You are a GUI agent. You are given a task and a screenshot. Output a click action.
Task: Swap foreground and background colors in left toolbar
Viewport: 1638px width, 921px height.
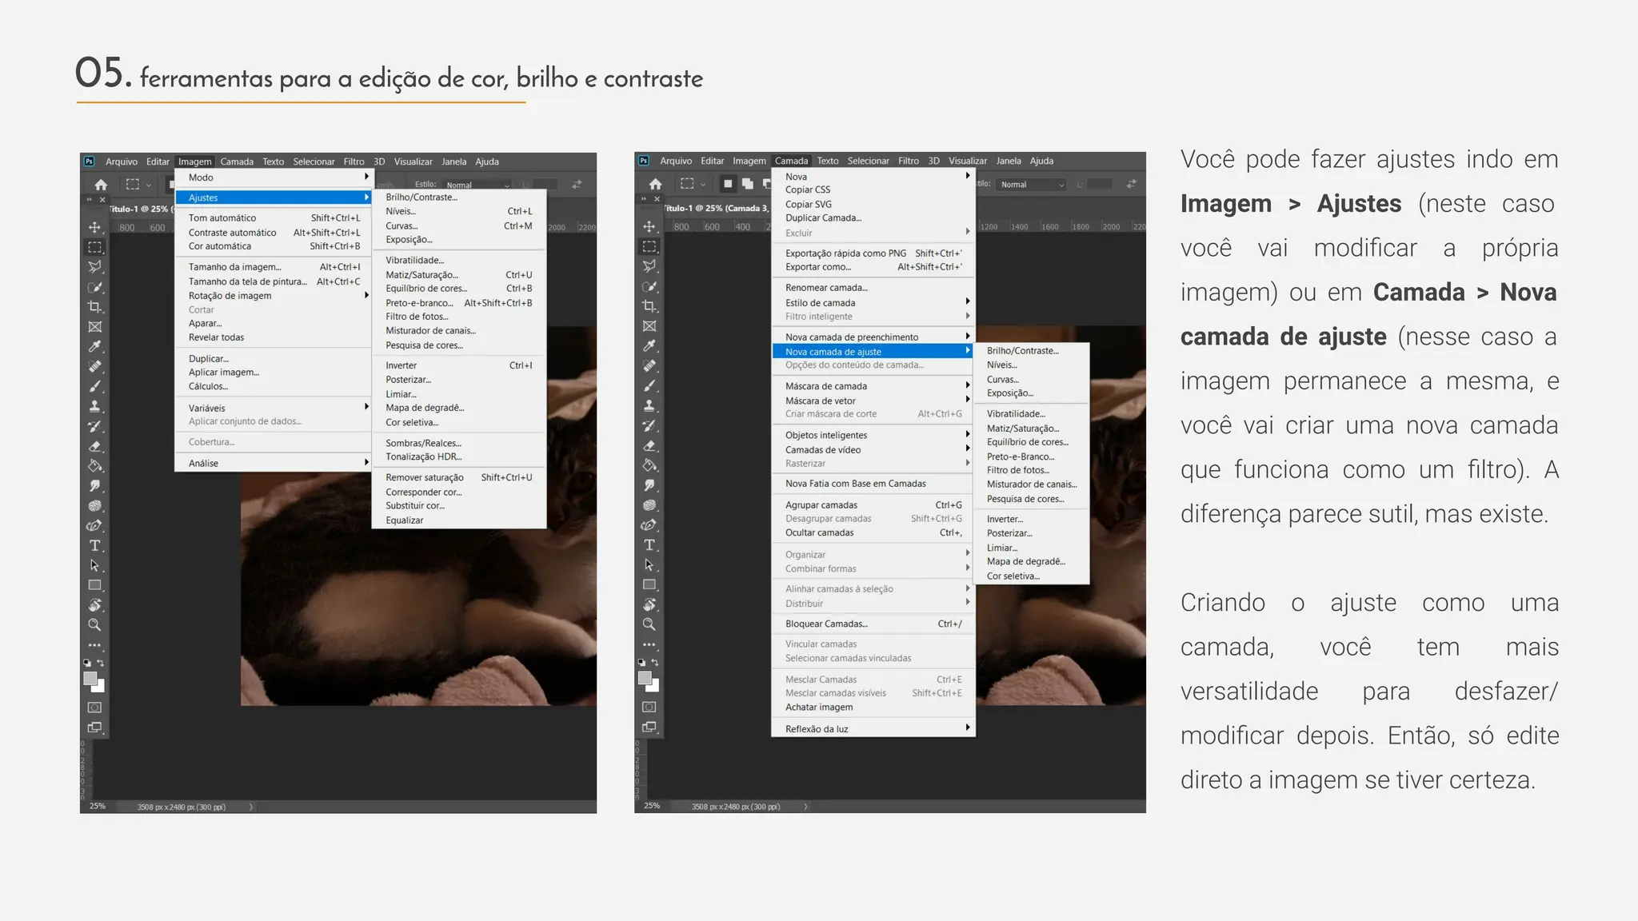[x=101, y=663]
